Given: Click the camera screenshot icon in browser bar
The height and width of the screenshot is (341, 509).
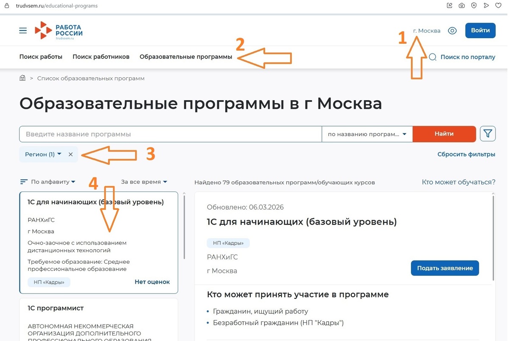Looking at the screenshot, I should point(461,6).
